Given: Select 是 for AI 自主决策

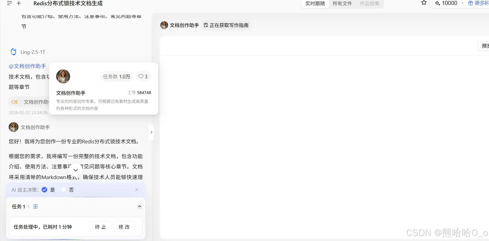Looking at the screenshot, I should pos(44,190).
